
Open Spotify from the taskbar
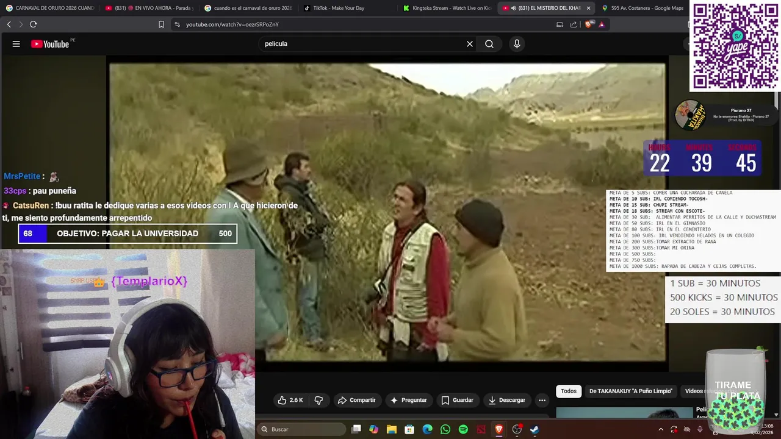pos(463,429)
